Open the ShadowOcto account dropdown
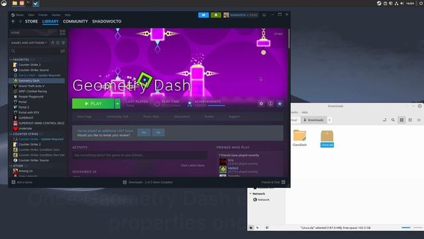This screenshot has width=424, height=239. pyautogui.click(x=240, y=15)
